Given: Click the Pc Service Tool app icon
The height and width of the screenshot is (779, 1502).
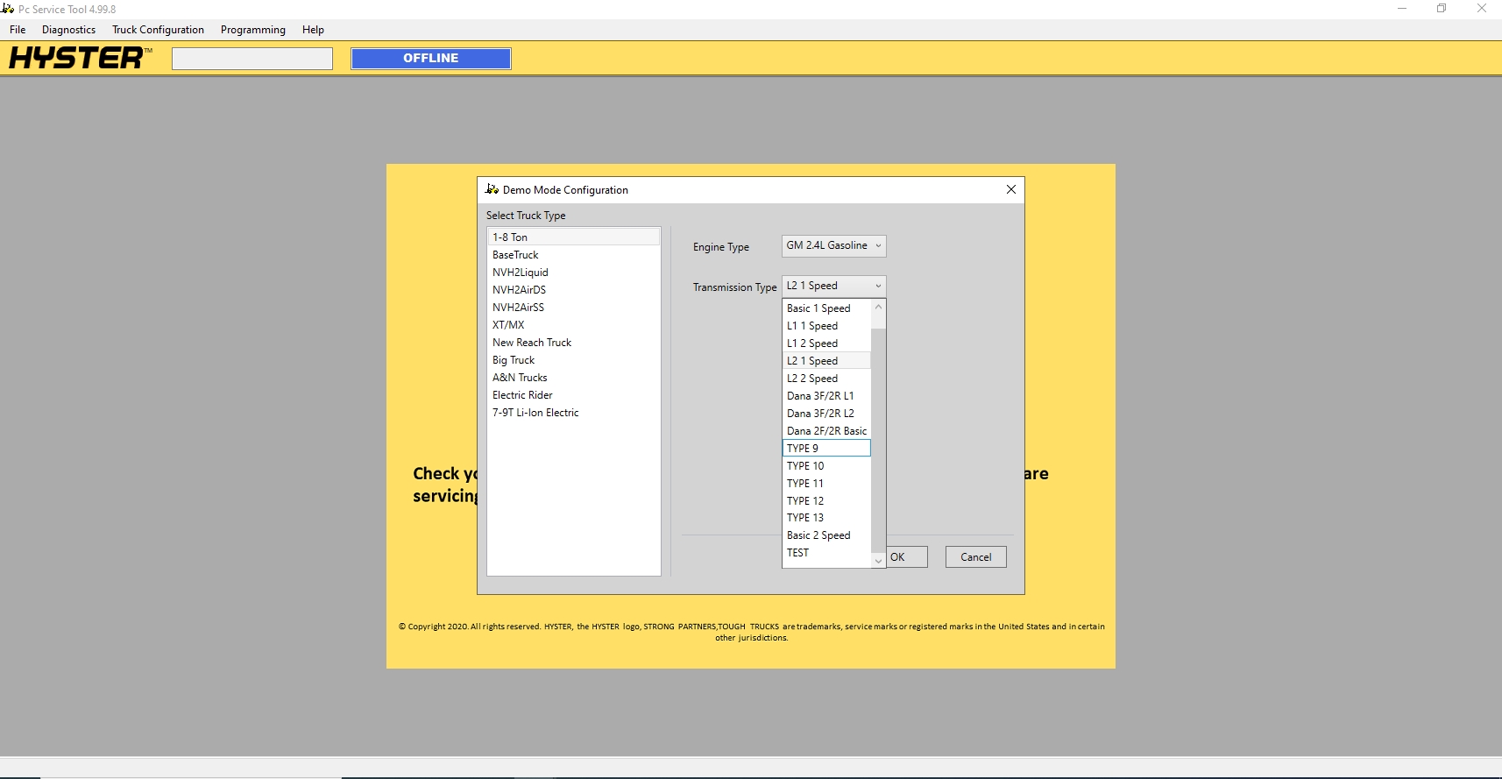Looking at the screenshot, I should pos(8,9).
